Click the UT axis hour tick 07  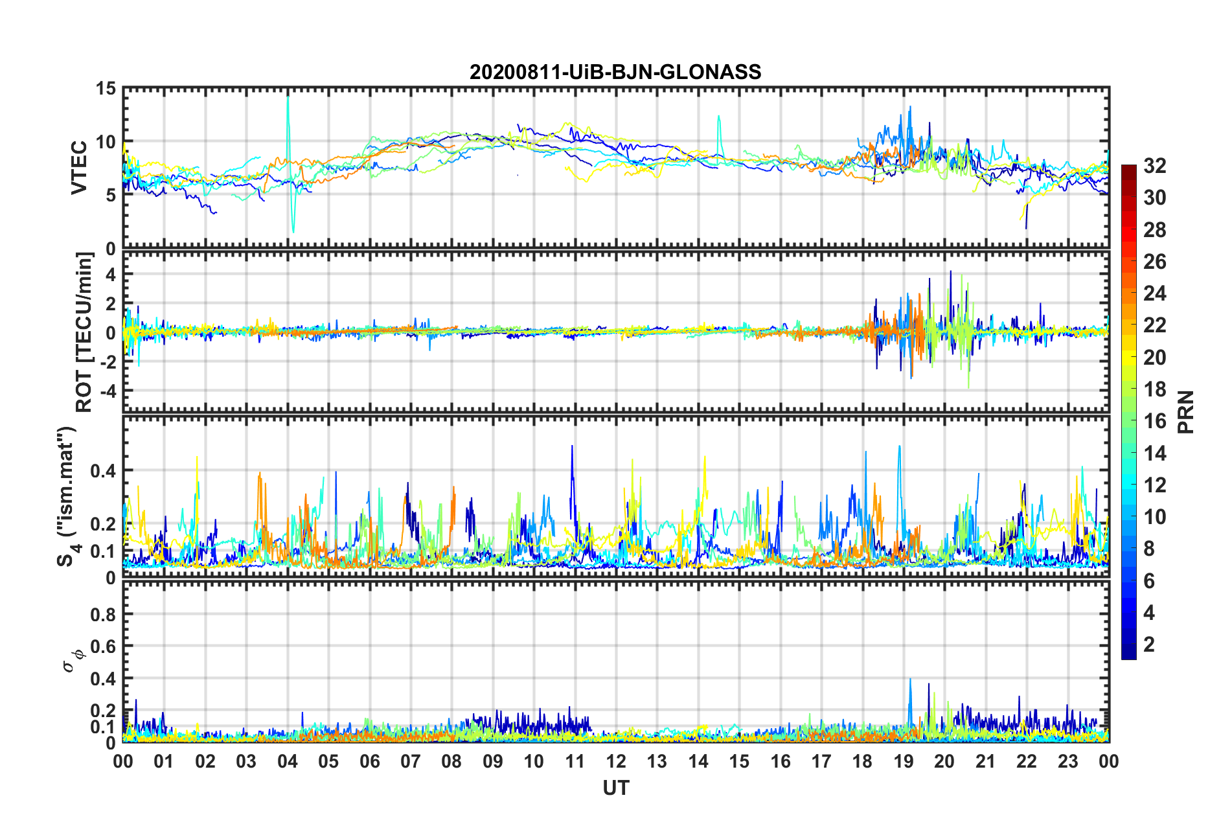coord(411,761)
